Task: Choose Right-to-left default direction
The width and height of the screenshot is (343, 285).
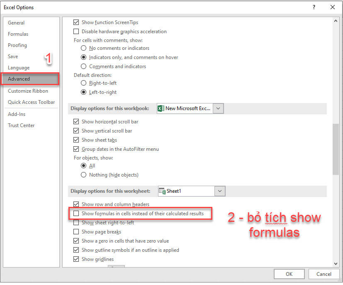Action: (x=83, y=83)
